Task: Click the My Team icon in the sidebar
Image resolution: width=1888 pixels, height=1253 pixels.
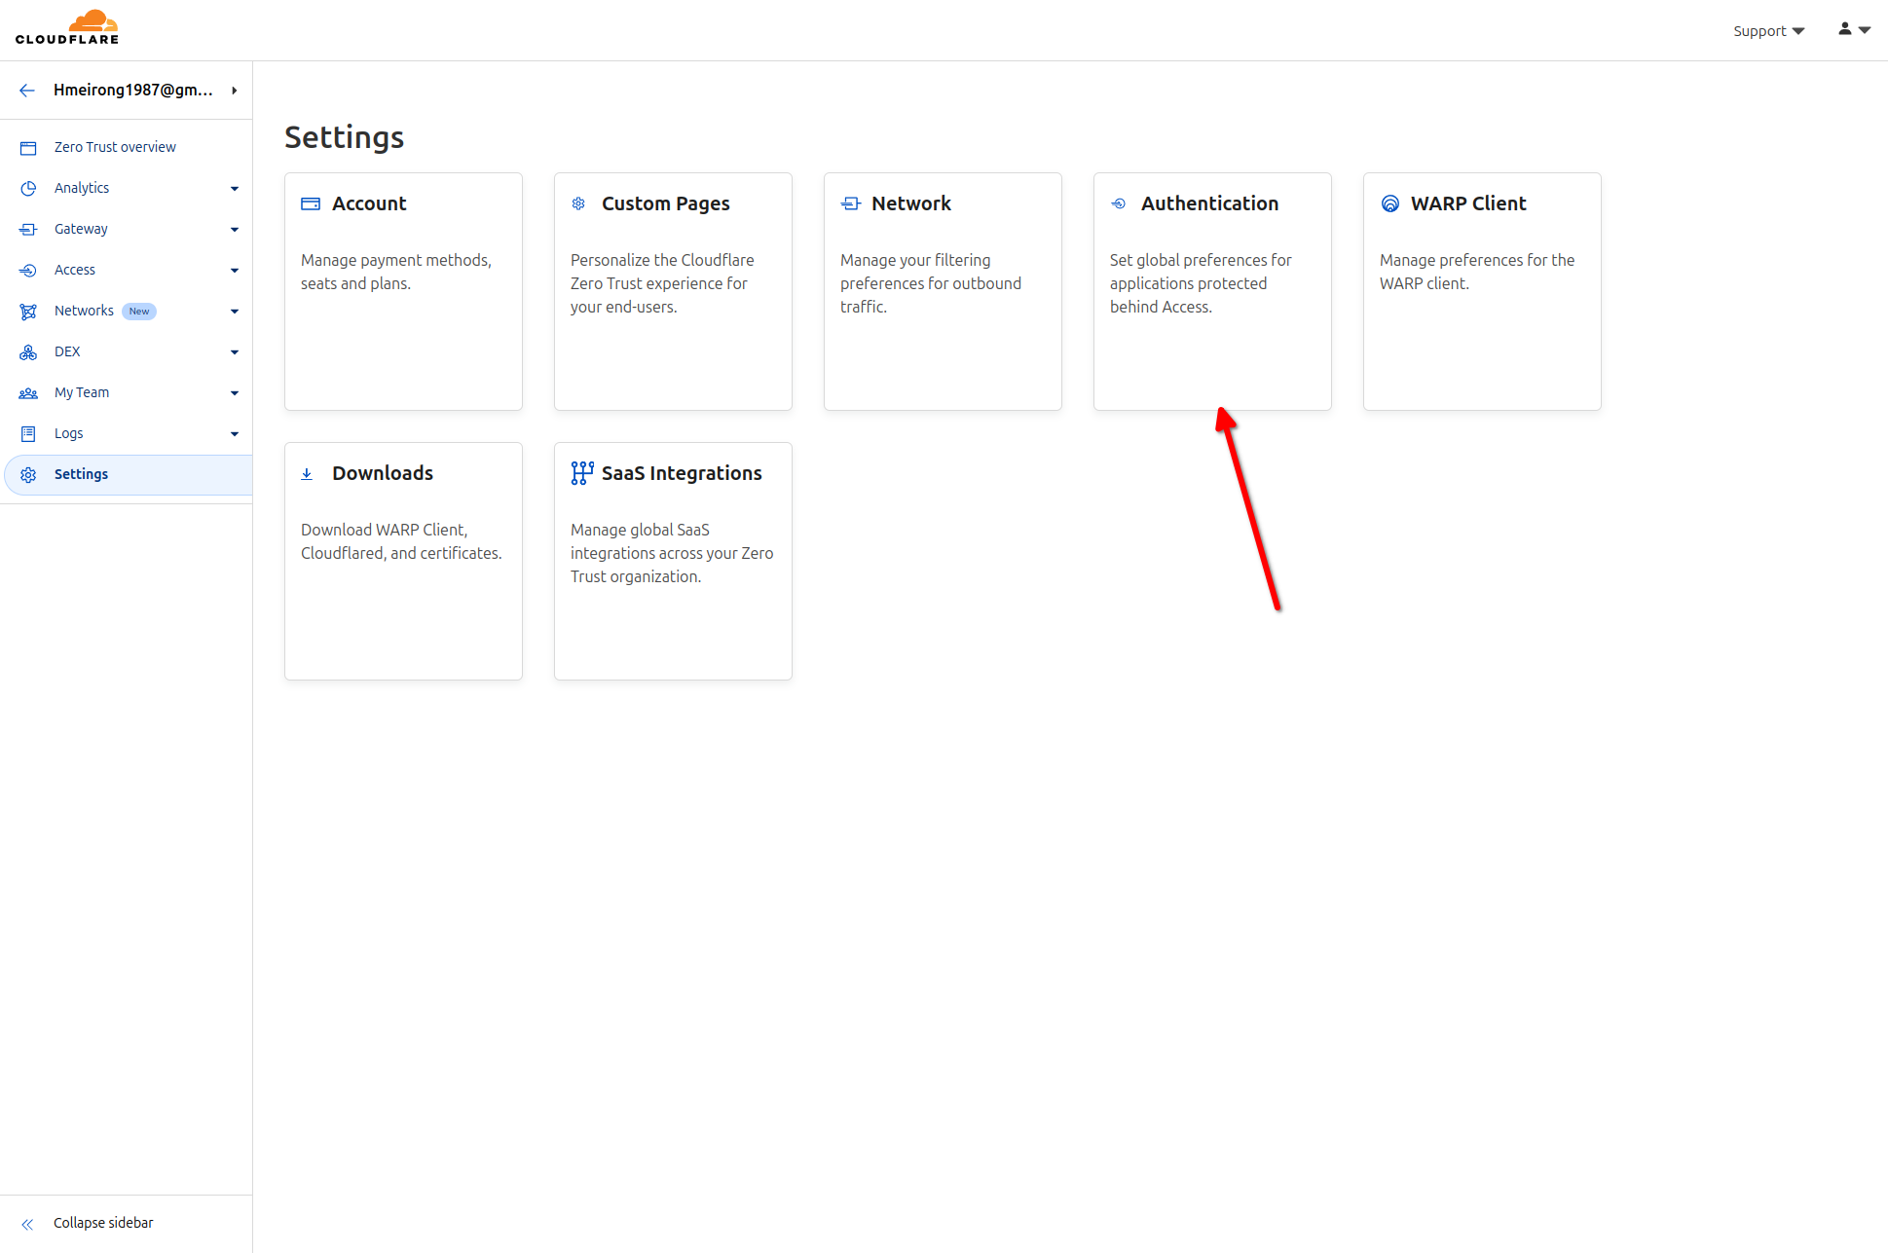Action: point(28,392)
